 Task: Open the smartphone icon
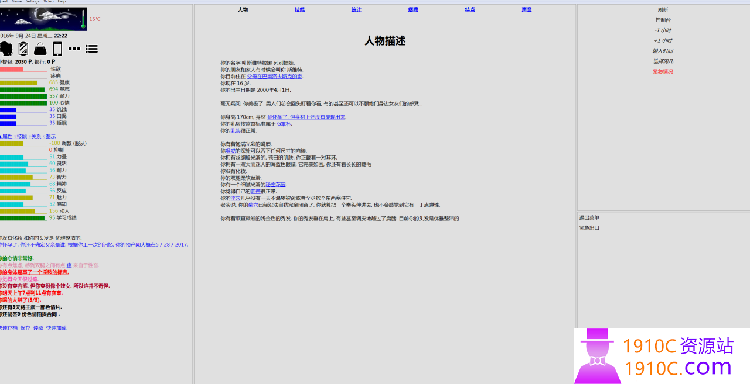pos(57,49)
